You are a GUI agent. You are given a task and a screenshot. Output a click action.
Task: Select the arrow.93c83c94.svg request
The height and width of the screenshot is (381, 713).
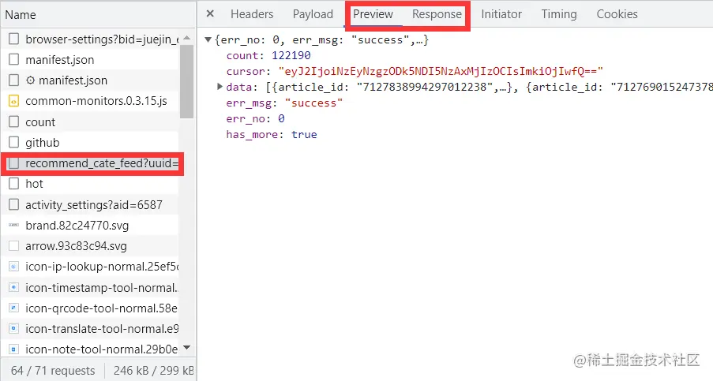click(x=91, y=245)
